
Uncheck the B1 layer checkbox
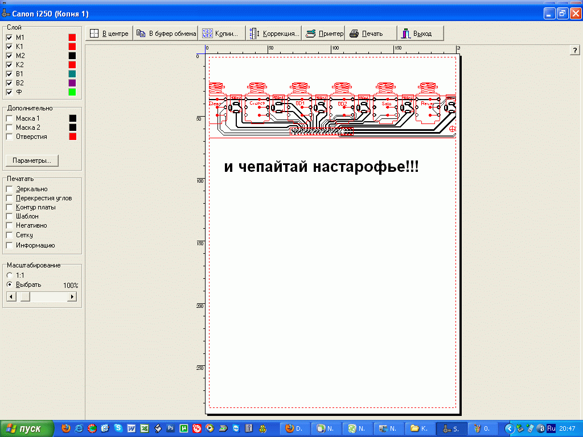click(x=9, y=74)
